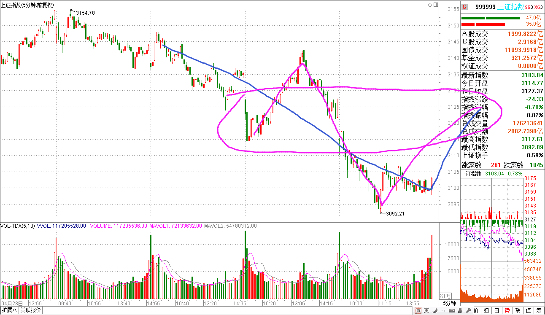The height and width of the screenshot is (315, 545).
Task: Toggle the split-window icon at chart top
Action: click(x=435, y=5)
